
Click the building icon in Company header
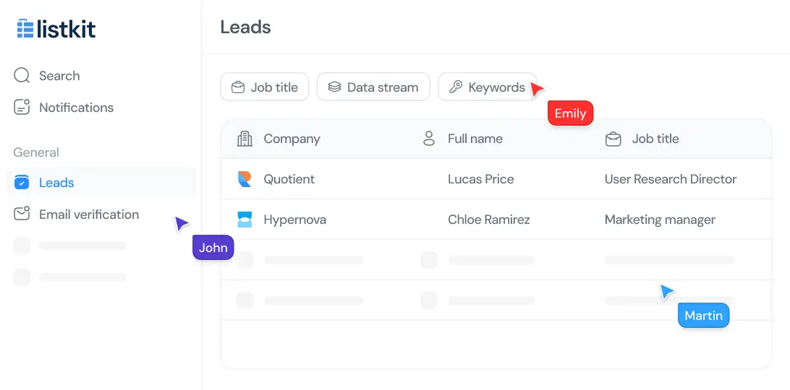pos(245,139)
